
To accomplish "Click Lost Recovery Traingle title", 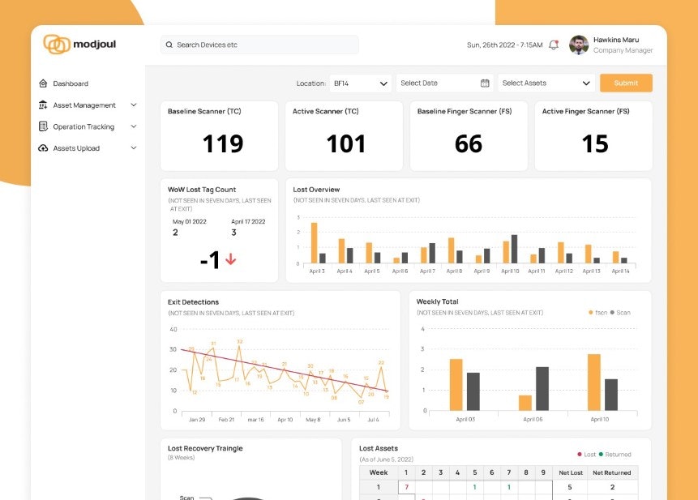I will 205,448.
